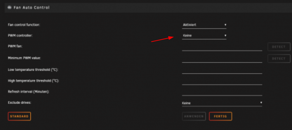The height and width of the screenshot is (130, 292).
Task: Click the fan icon beside Fan Auto Control
Action: pyautogui.click(x=9, y=8)
